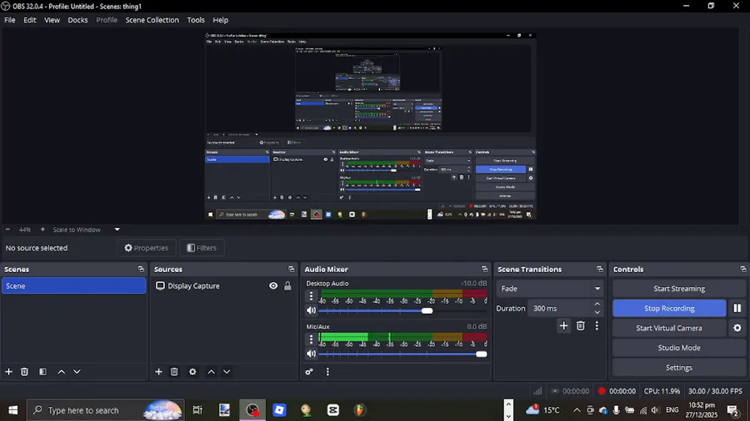Toggle Display Capture lock
Screen dimensions: 750x421
click(x=287, y=286)
